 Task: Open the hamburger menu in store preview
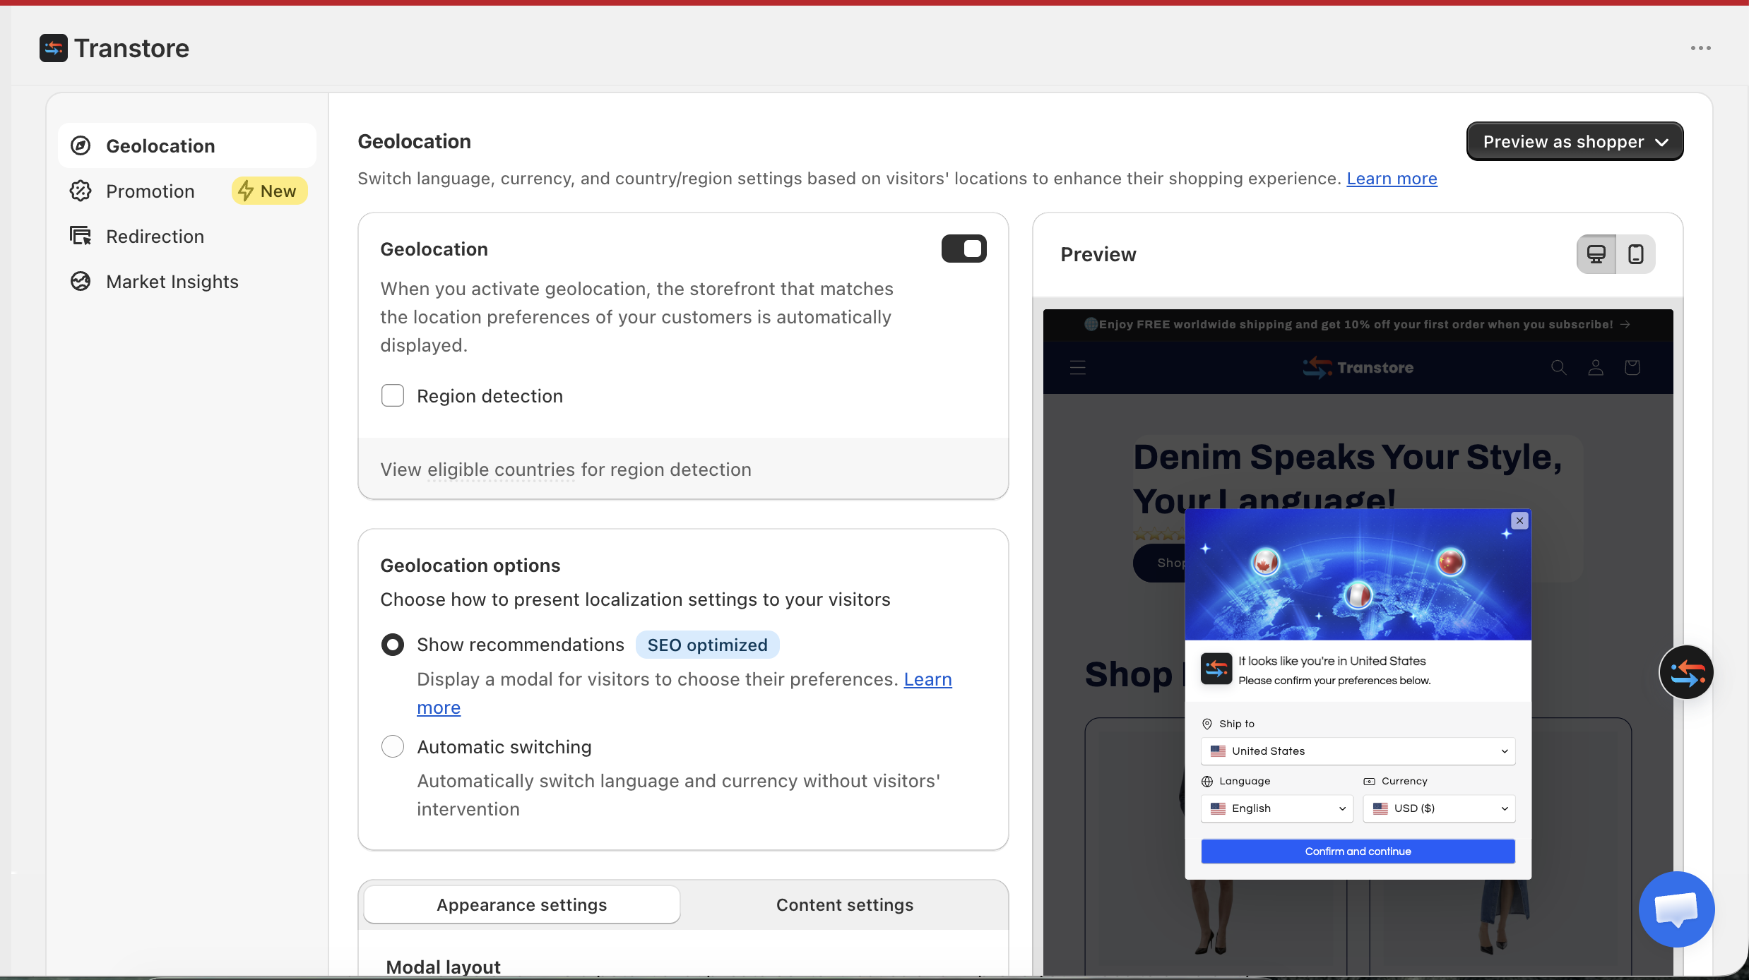tap(1078, 367)
